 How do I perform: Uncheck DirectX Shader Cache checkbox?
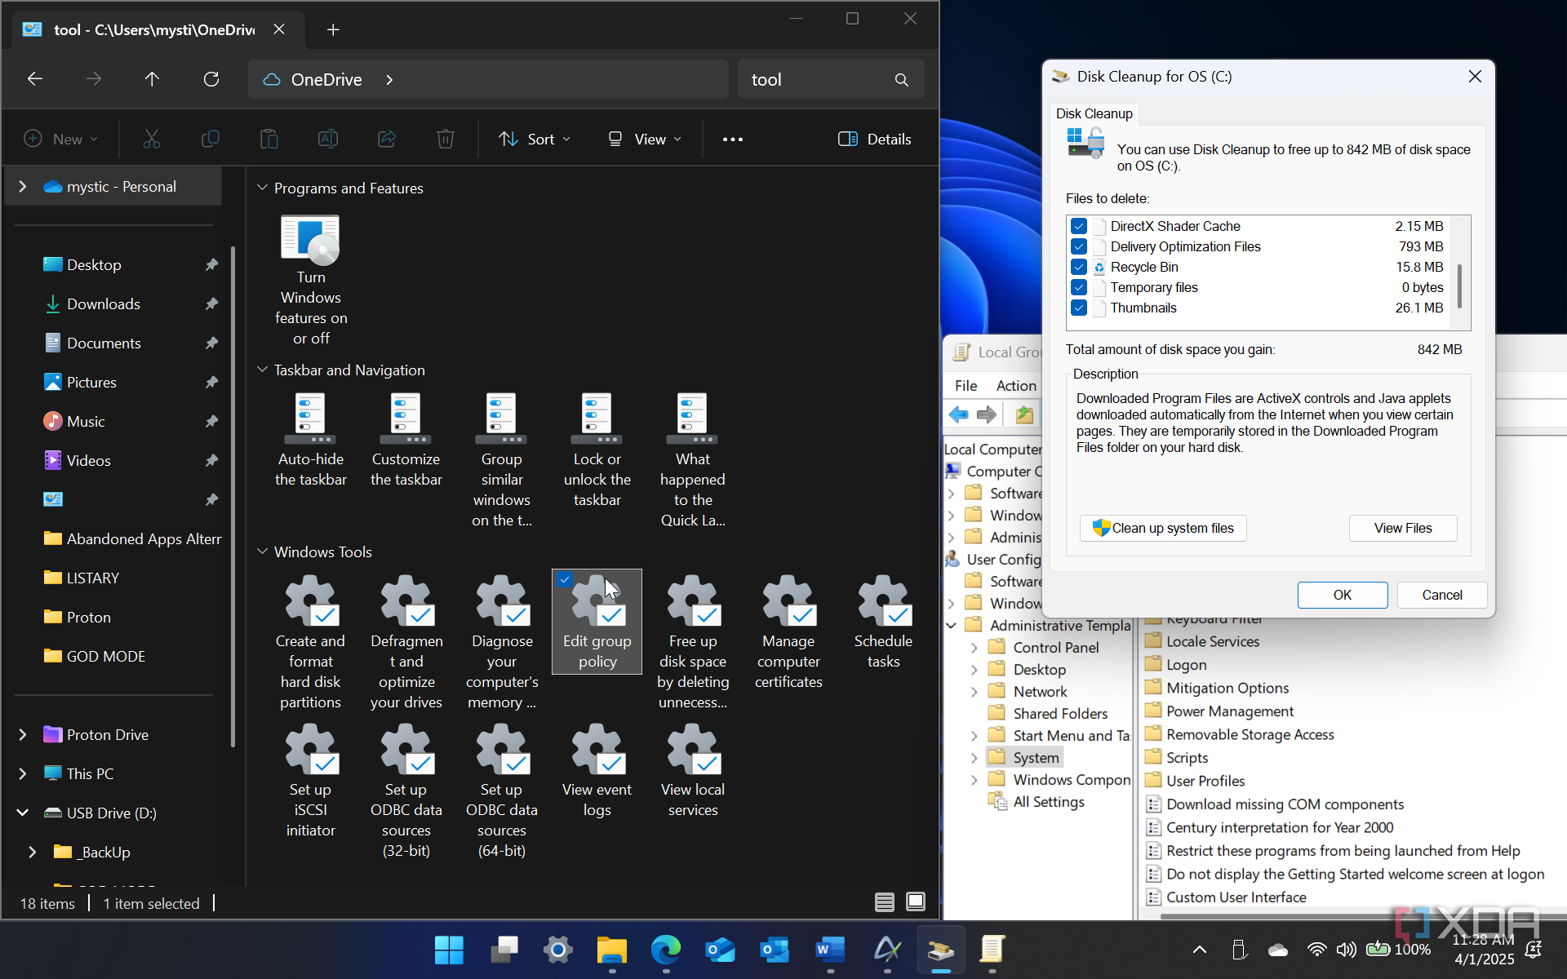pyautogui.click(x=1079, y=226)
